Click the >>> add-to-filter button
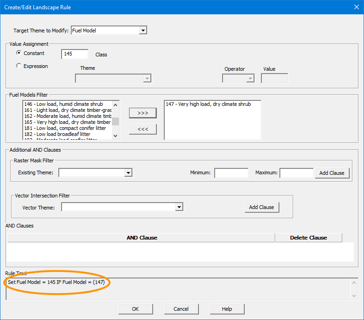 143,113
